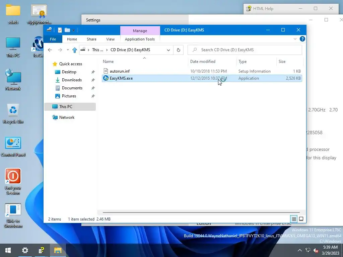Click the horizontal scrollbar in file list
Screen dimensions: 343x257
(201, 212)
